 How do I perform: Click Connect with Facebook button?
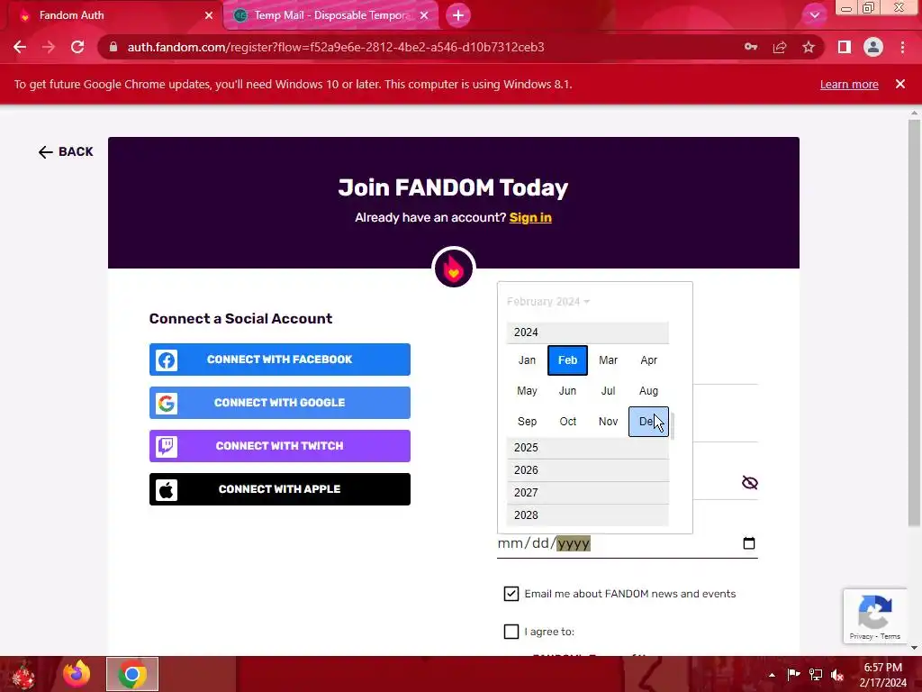tap(280, 360)
